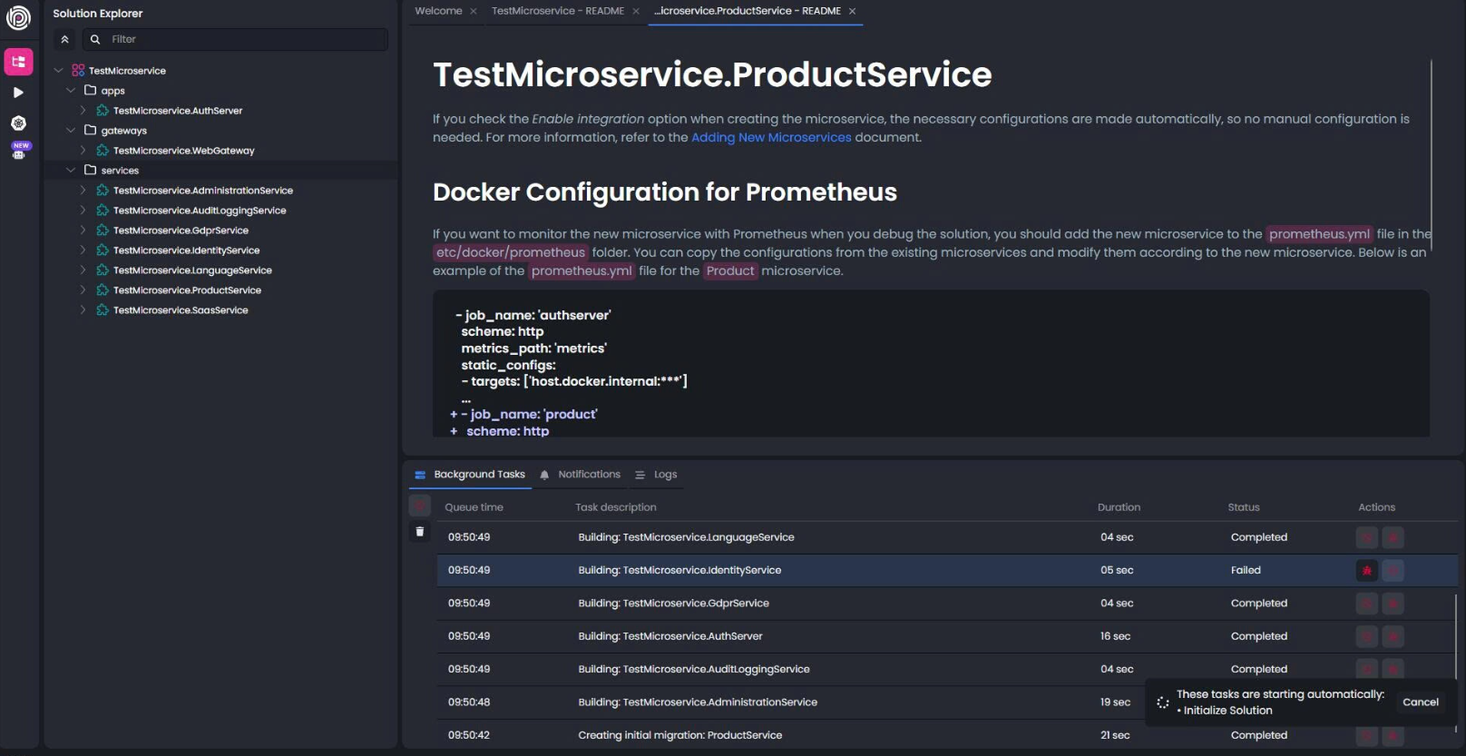This screenshot has height=756, width=1466.
Task: Collapse the gateways folder
Action: pyautogui.click(x=71, y=131)
